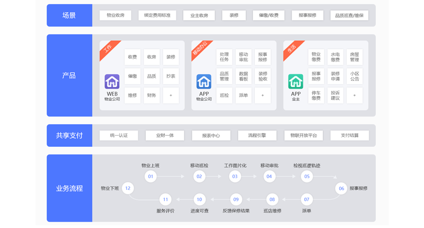Open the 水电缴费 tile
Screen dimensions: 424x228
[x=335, y=57]
